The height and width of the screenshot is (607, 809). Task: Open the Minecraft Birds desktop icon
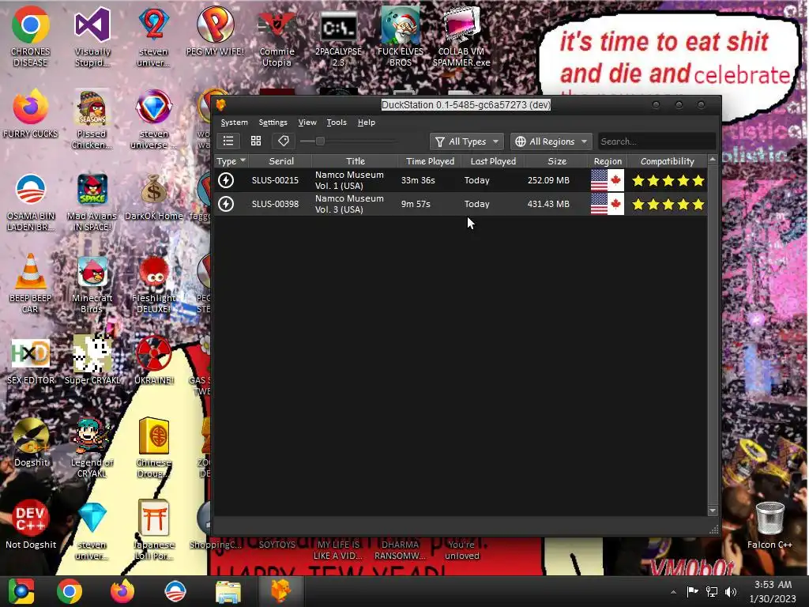pos(92,283)
